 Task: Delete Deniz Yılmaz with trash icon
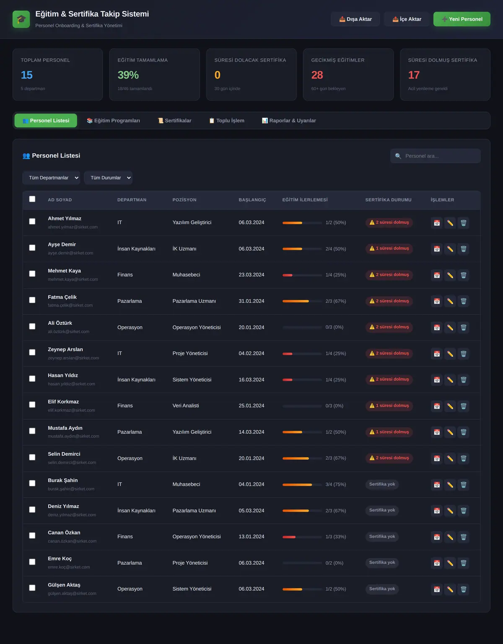[x=463, y=511]
